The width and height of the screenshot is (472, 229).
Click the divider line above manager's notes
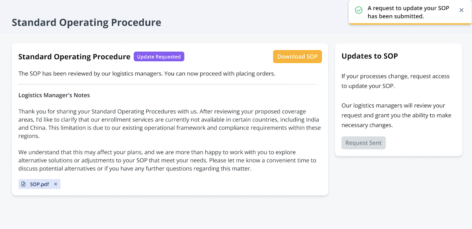pyautogui.click(x=168, y=84)
